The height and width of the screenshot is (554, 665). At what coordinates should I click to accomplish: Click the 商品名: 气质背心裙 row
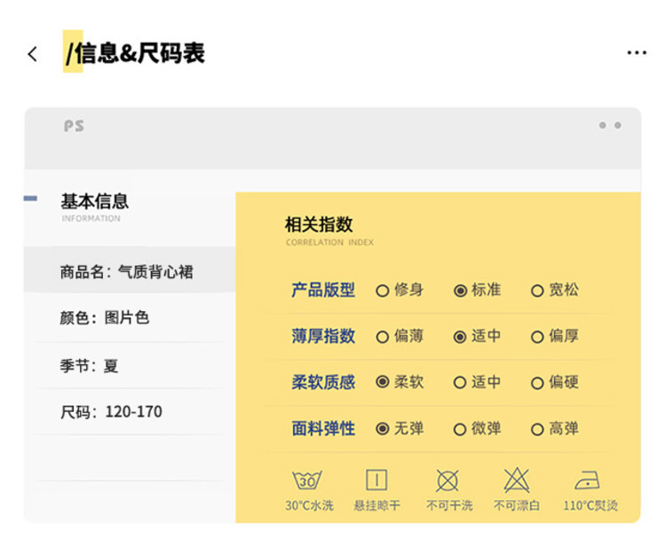(x=130, y=270)
